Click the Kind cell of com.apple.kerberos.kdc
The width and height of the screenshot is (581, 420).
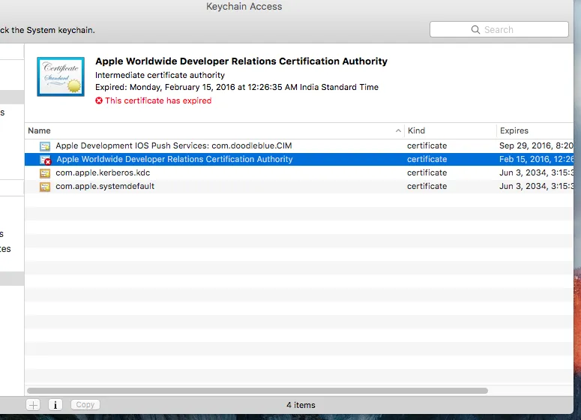pyautogui.click(x=427, y=172)
